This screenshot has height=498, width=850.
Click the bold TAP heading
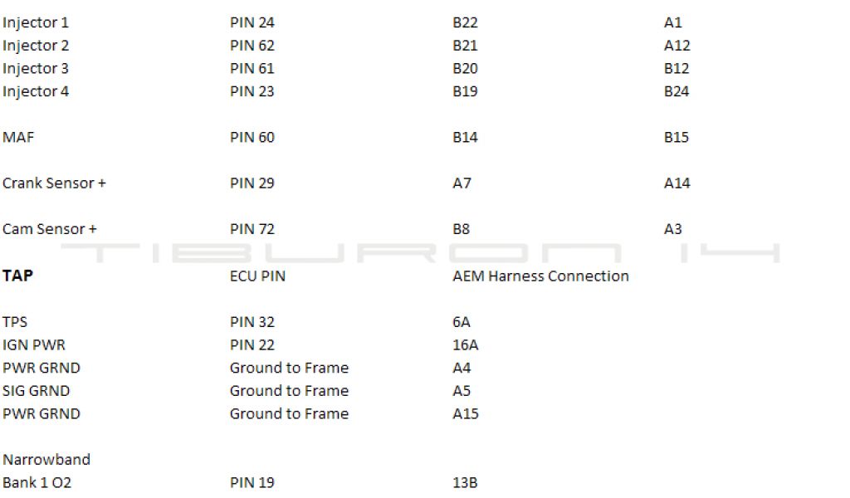point(17,276)
